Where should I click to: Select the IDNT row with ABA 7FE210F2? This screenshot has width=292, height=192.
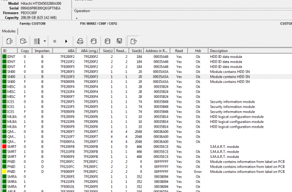pos(147,62)
